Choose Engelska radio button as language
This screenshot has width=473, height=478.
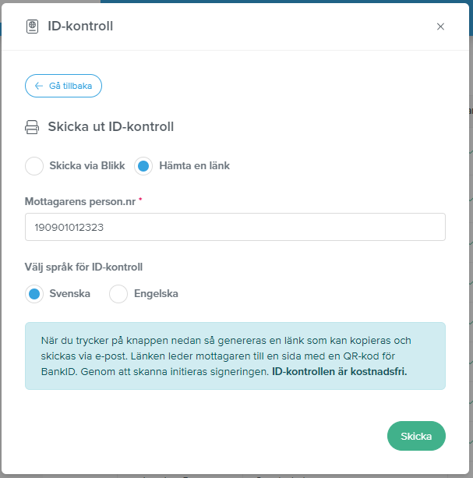point(118,294)
